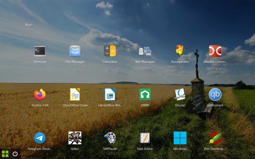Click the "File Manager" label
Viewport: 255px width, 159px height.
click(75, 62)
